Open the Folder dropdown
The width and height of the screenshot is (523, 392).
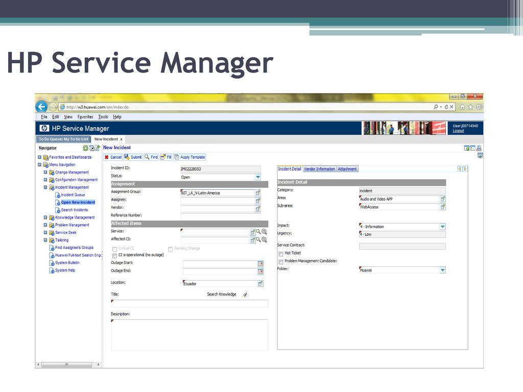[443, 270]
